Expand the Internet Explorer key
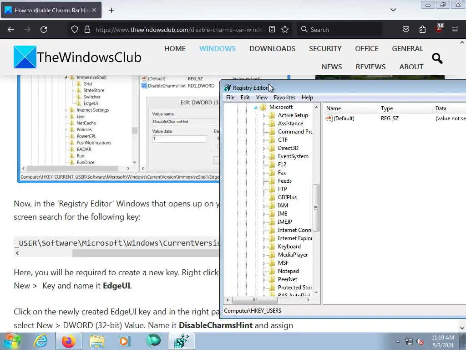466x350 pixels. (x=264, y=239)
